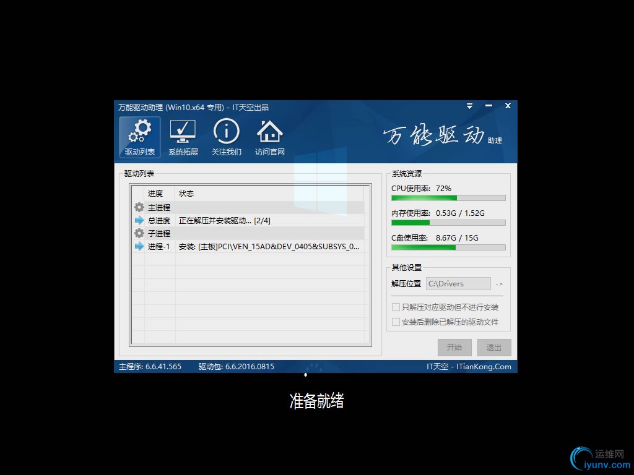Click the C:\Drivers extraction path field

coord(458,283)
